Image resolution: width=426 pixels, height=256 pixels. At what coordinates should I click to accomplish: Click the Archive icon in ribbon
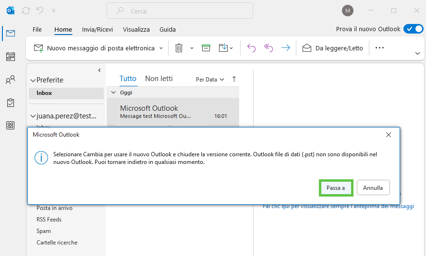point(206,48)
